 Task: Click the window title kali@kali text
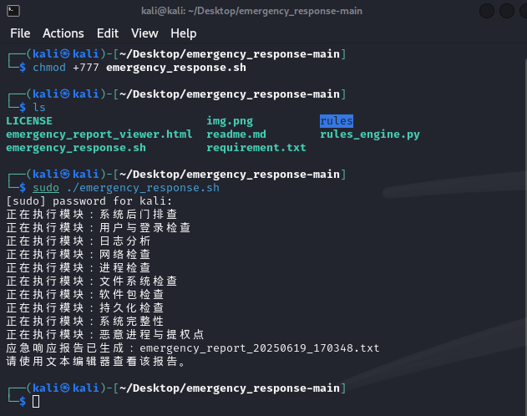point(251,11)
